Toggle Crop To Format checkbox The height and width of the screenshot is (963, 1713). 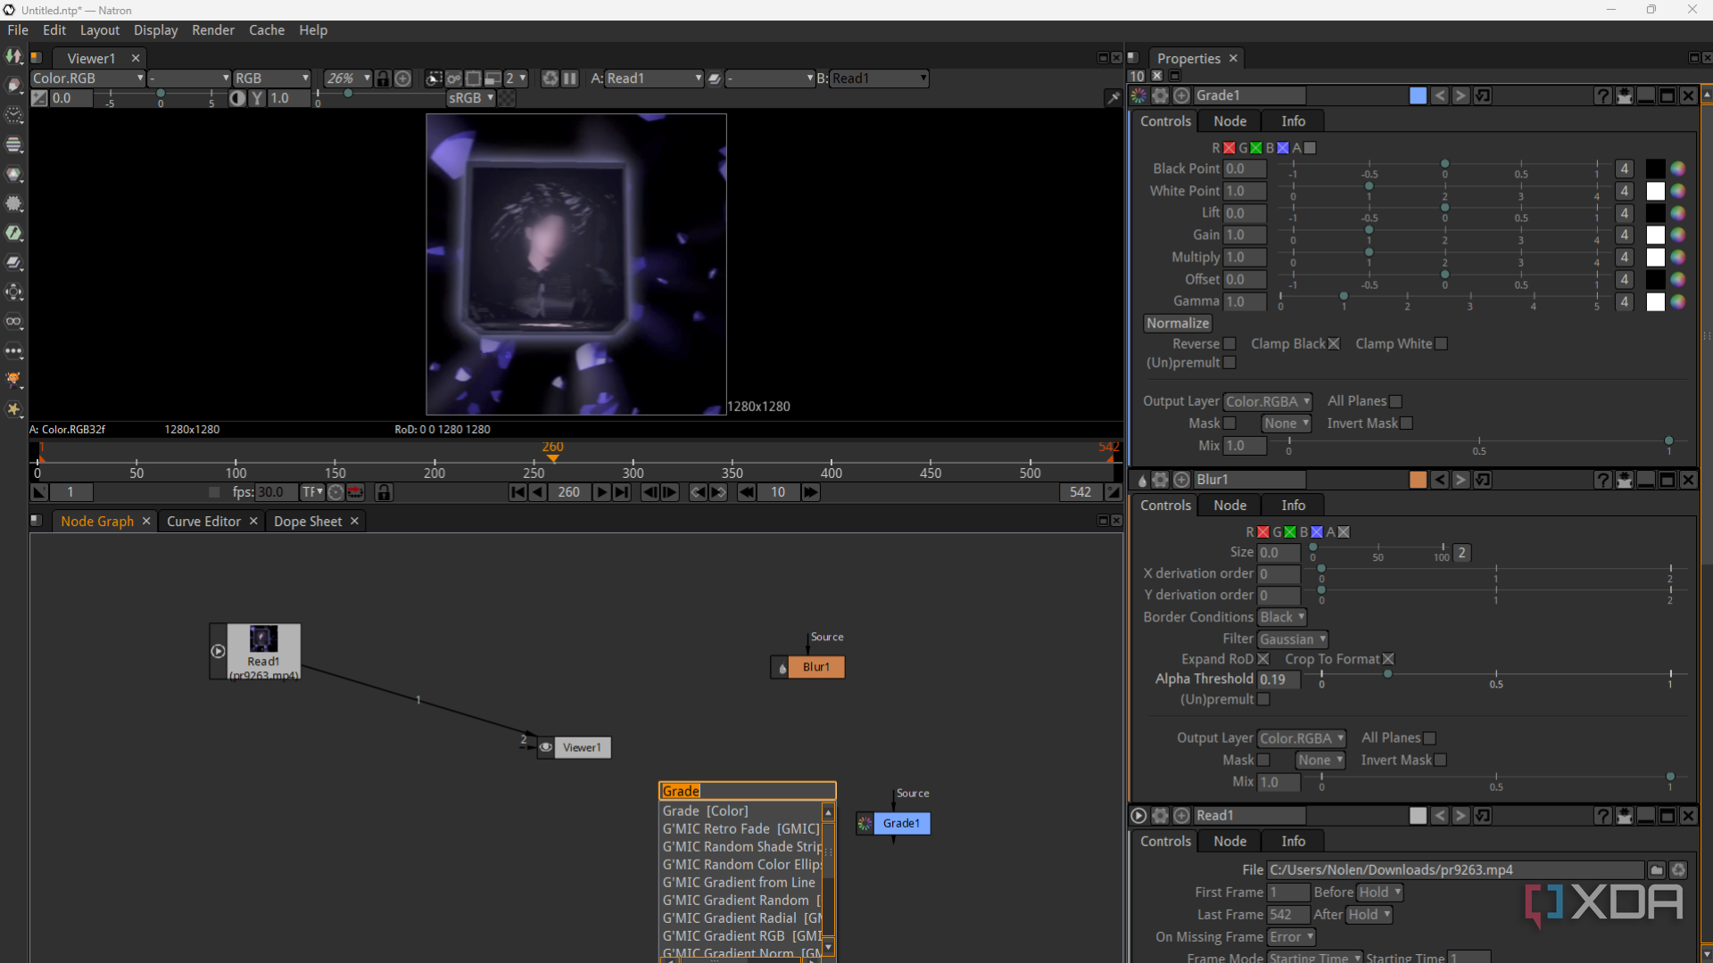tap(1388, 659)
